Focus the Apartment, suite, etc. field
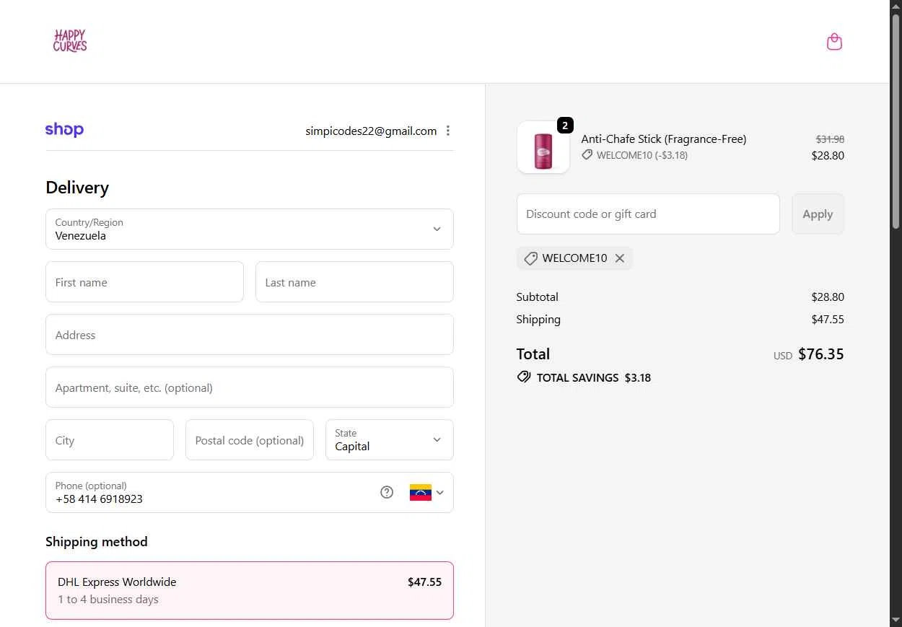Screen dimensions: 902x627 click(250, 387)
